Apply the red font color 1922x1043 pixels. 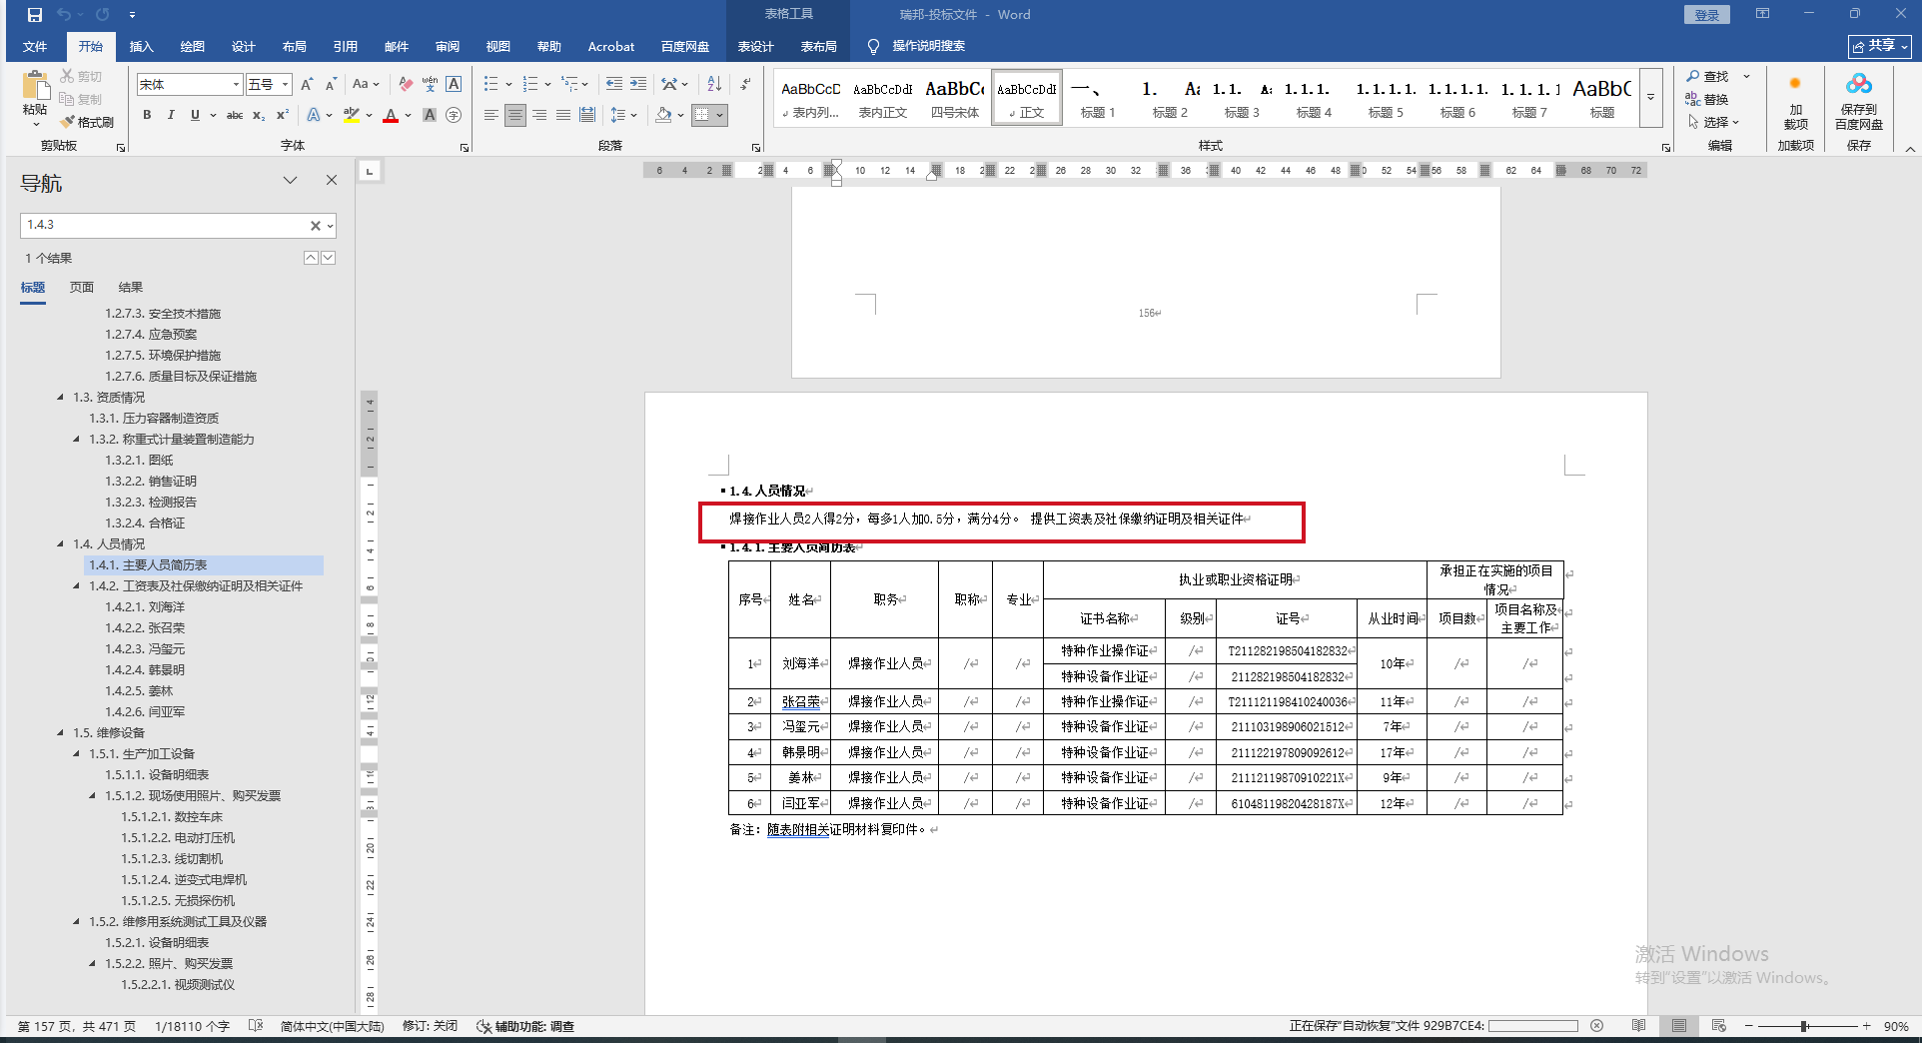tap(391, 115)
